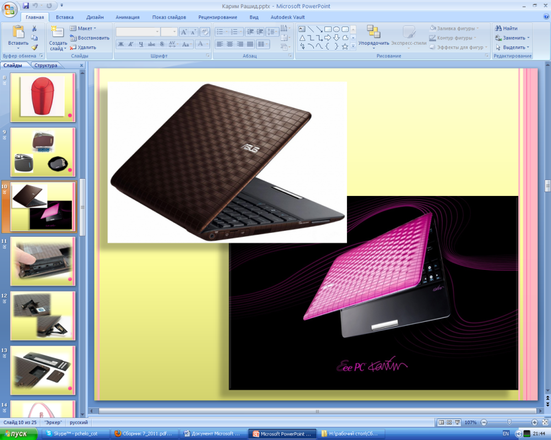Select the right arrow shape
Viewport: 551px width, 440px height.
(x=328, y=38)
